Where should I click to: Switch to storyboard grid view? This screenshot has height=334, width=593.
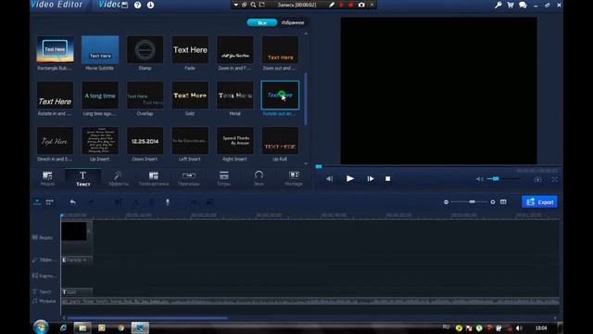pyautogui.click(x=49, y=202)
